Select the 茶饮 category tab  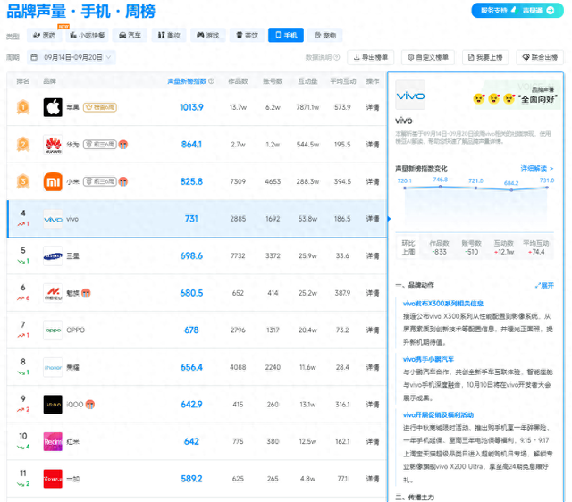[247, 36]
